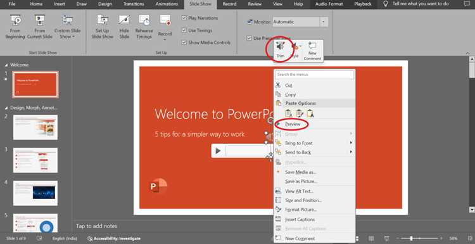Viewport: 475px width, 244px height.
Task: Click Slide 1 of 9 indicator
Action: click(16, 238)
